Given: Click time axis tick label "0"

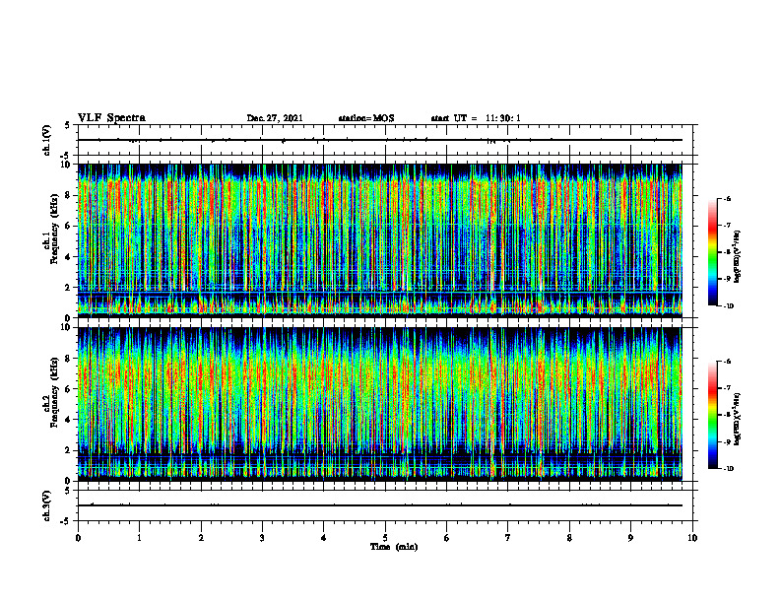Looking at the screenshot, I should [78, 538].
